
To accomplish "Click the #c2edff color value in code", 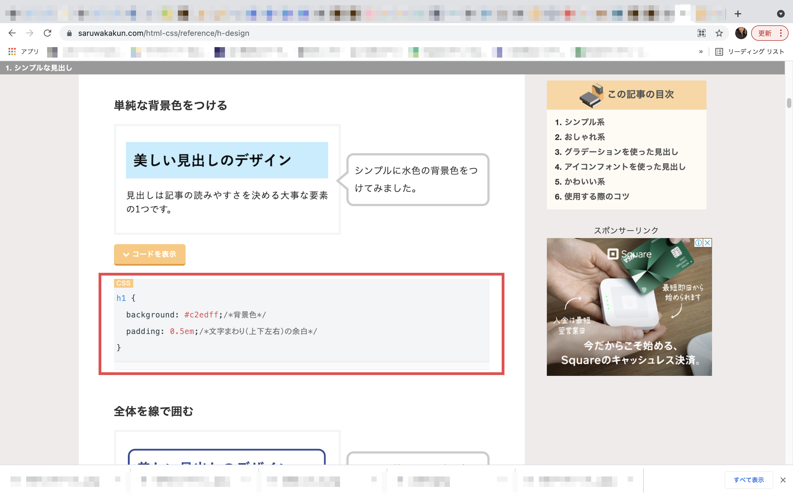I will (201, 315).
